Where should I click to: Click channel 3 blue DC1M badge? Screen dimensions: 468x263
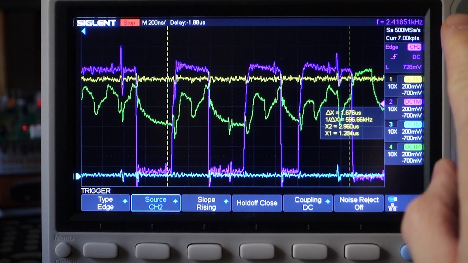[413, 125]
